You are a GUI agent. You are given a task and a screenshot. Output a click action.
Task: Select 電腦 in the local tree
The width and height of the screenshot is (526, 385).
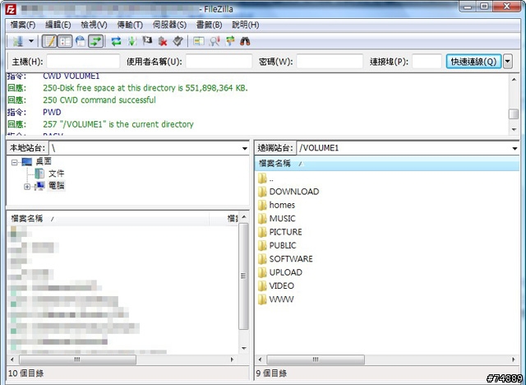click(x=57, y=186)
